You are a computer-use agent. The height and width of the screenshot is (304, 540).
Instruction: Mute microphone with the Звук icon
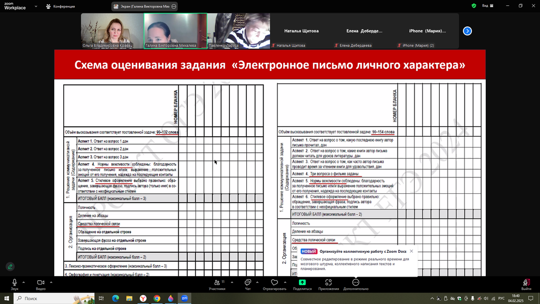(x=14, y=282)
